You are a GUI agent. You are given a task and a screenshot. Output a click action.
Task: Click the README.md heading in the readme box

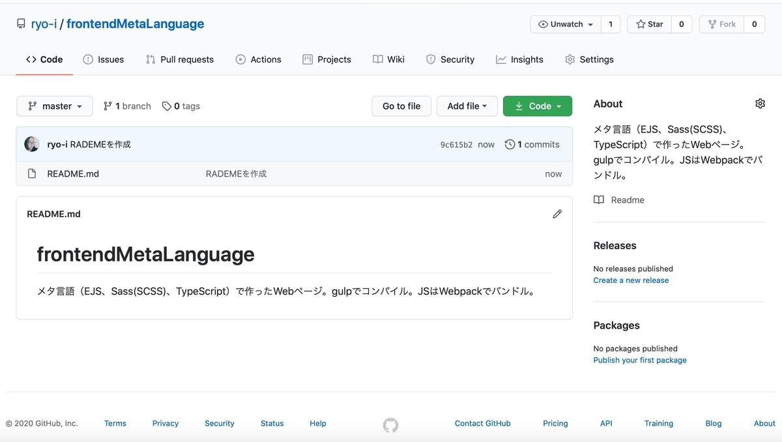click(x=53, y=214)
